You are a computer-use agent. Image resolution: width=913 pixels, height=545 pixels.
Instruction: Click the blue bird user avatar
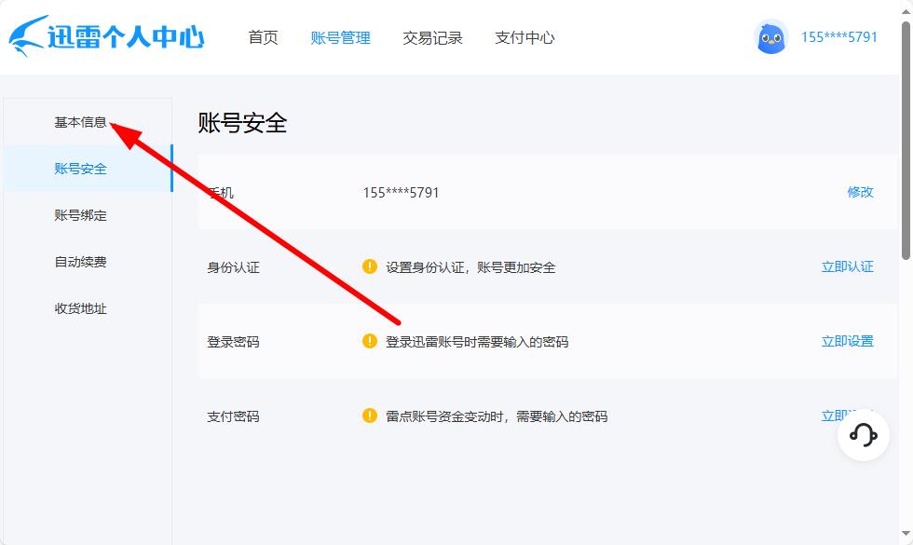(x=770, y=37)
